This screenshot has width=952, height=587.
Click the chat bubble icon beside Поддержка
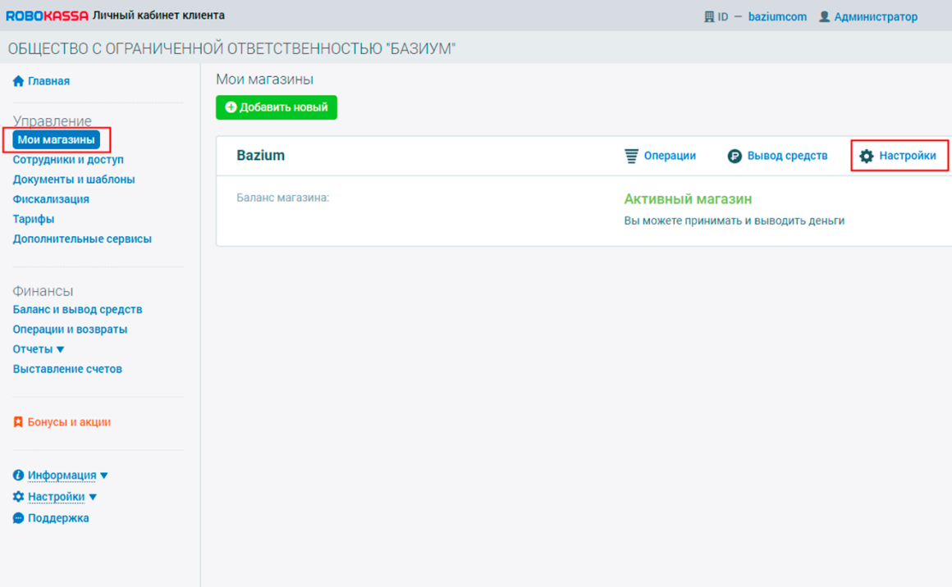coord(18,518)
